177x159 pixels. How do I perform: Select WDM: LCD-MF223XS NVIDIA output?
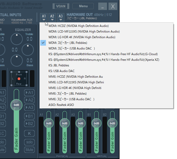pos(106,32)
